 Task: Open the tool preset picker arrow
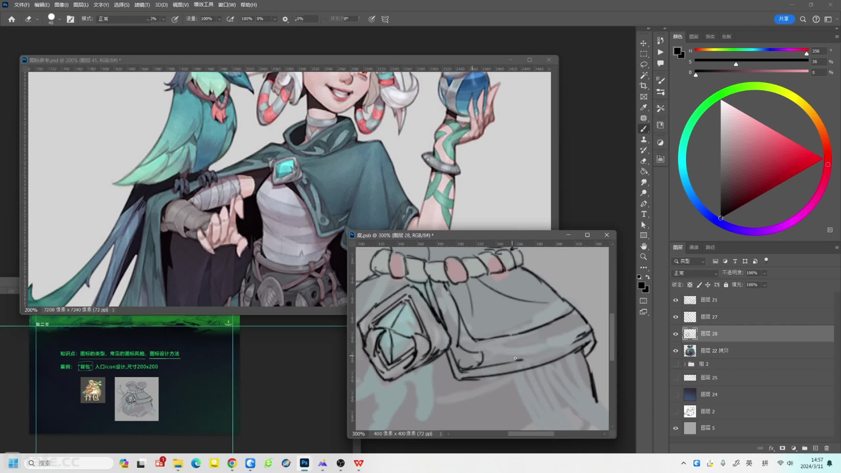[37, 19]
